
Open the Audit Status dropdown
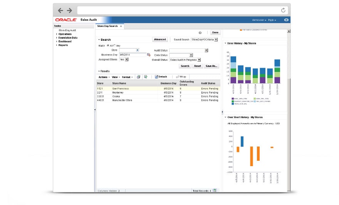pyautogui.click(x=206, y=50)
